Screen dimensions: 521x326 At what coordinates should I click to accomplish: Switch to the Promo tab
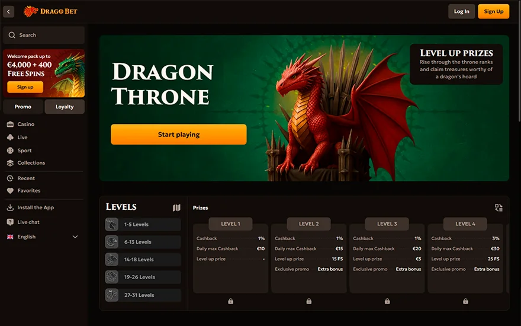point(23,107)
